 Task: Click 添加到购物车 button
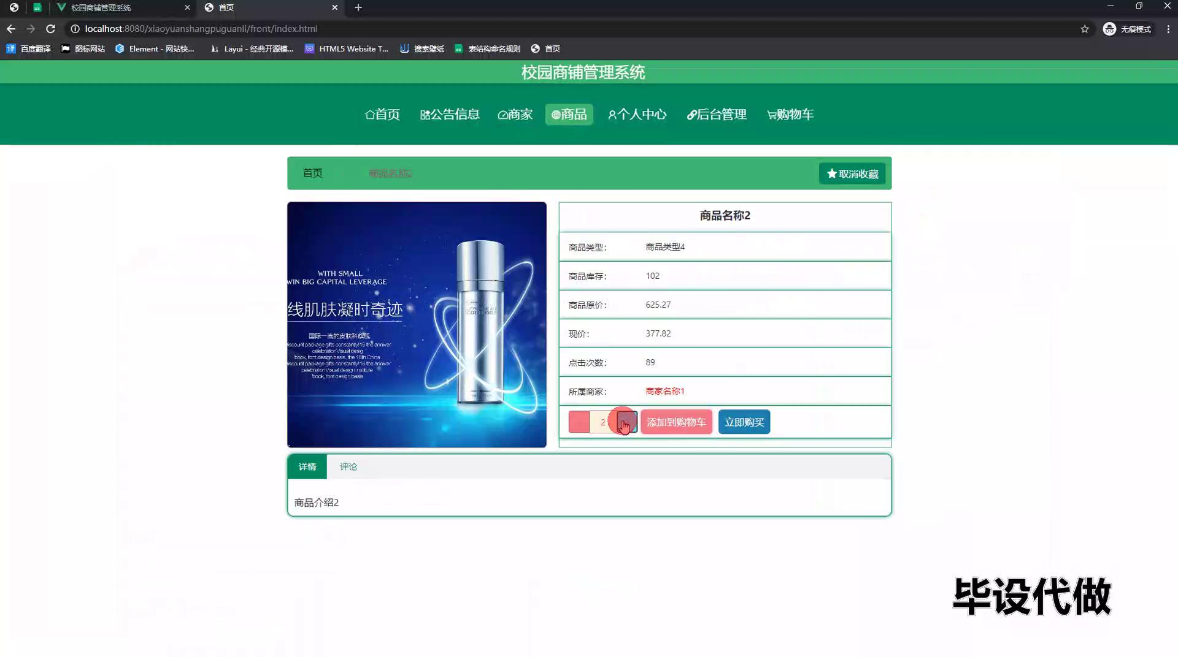click(676, 422)
